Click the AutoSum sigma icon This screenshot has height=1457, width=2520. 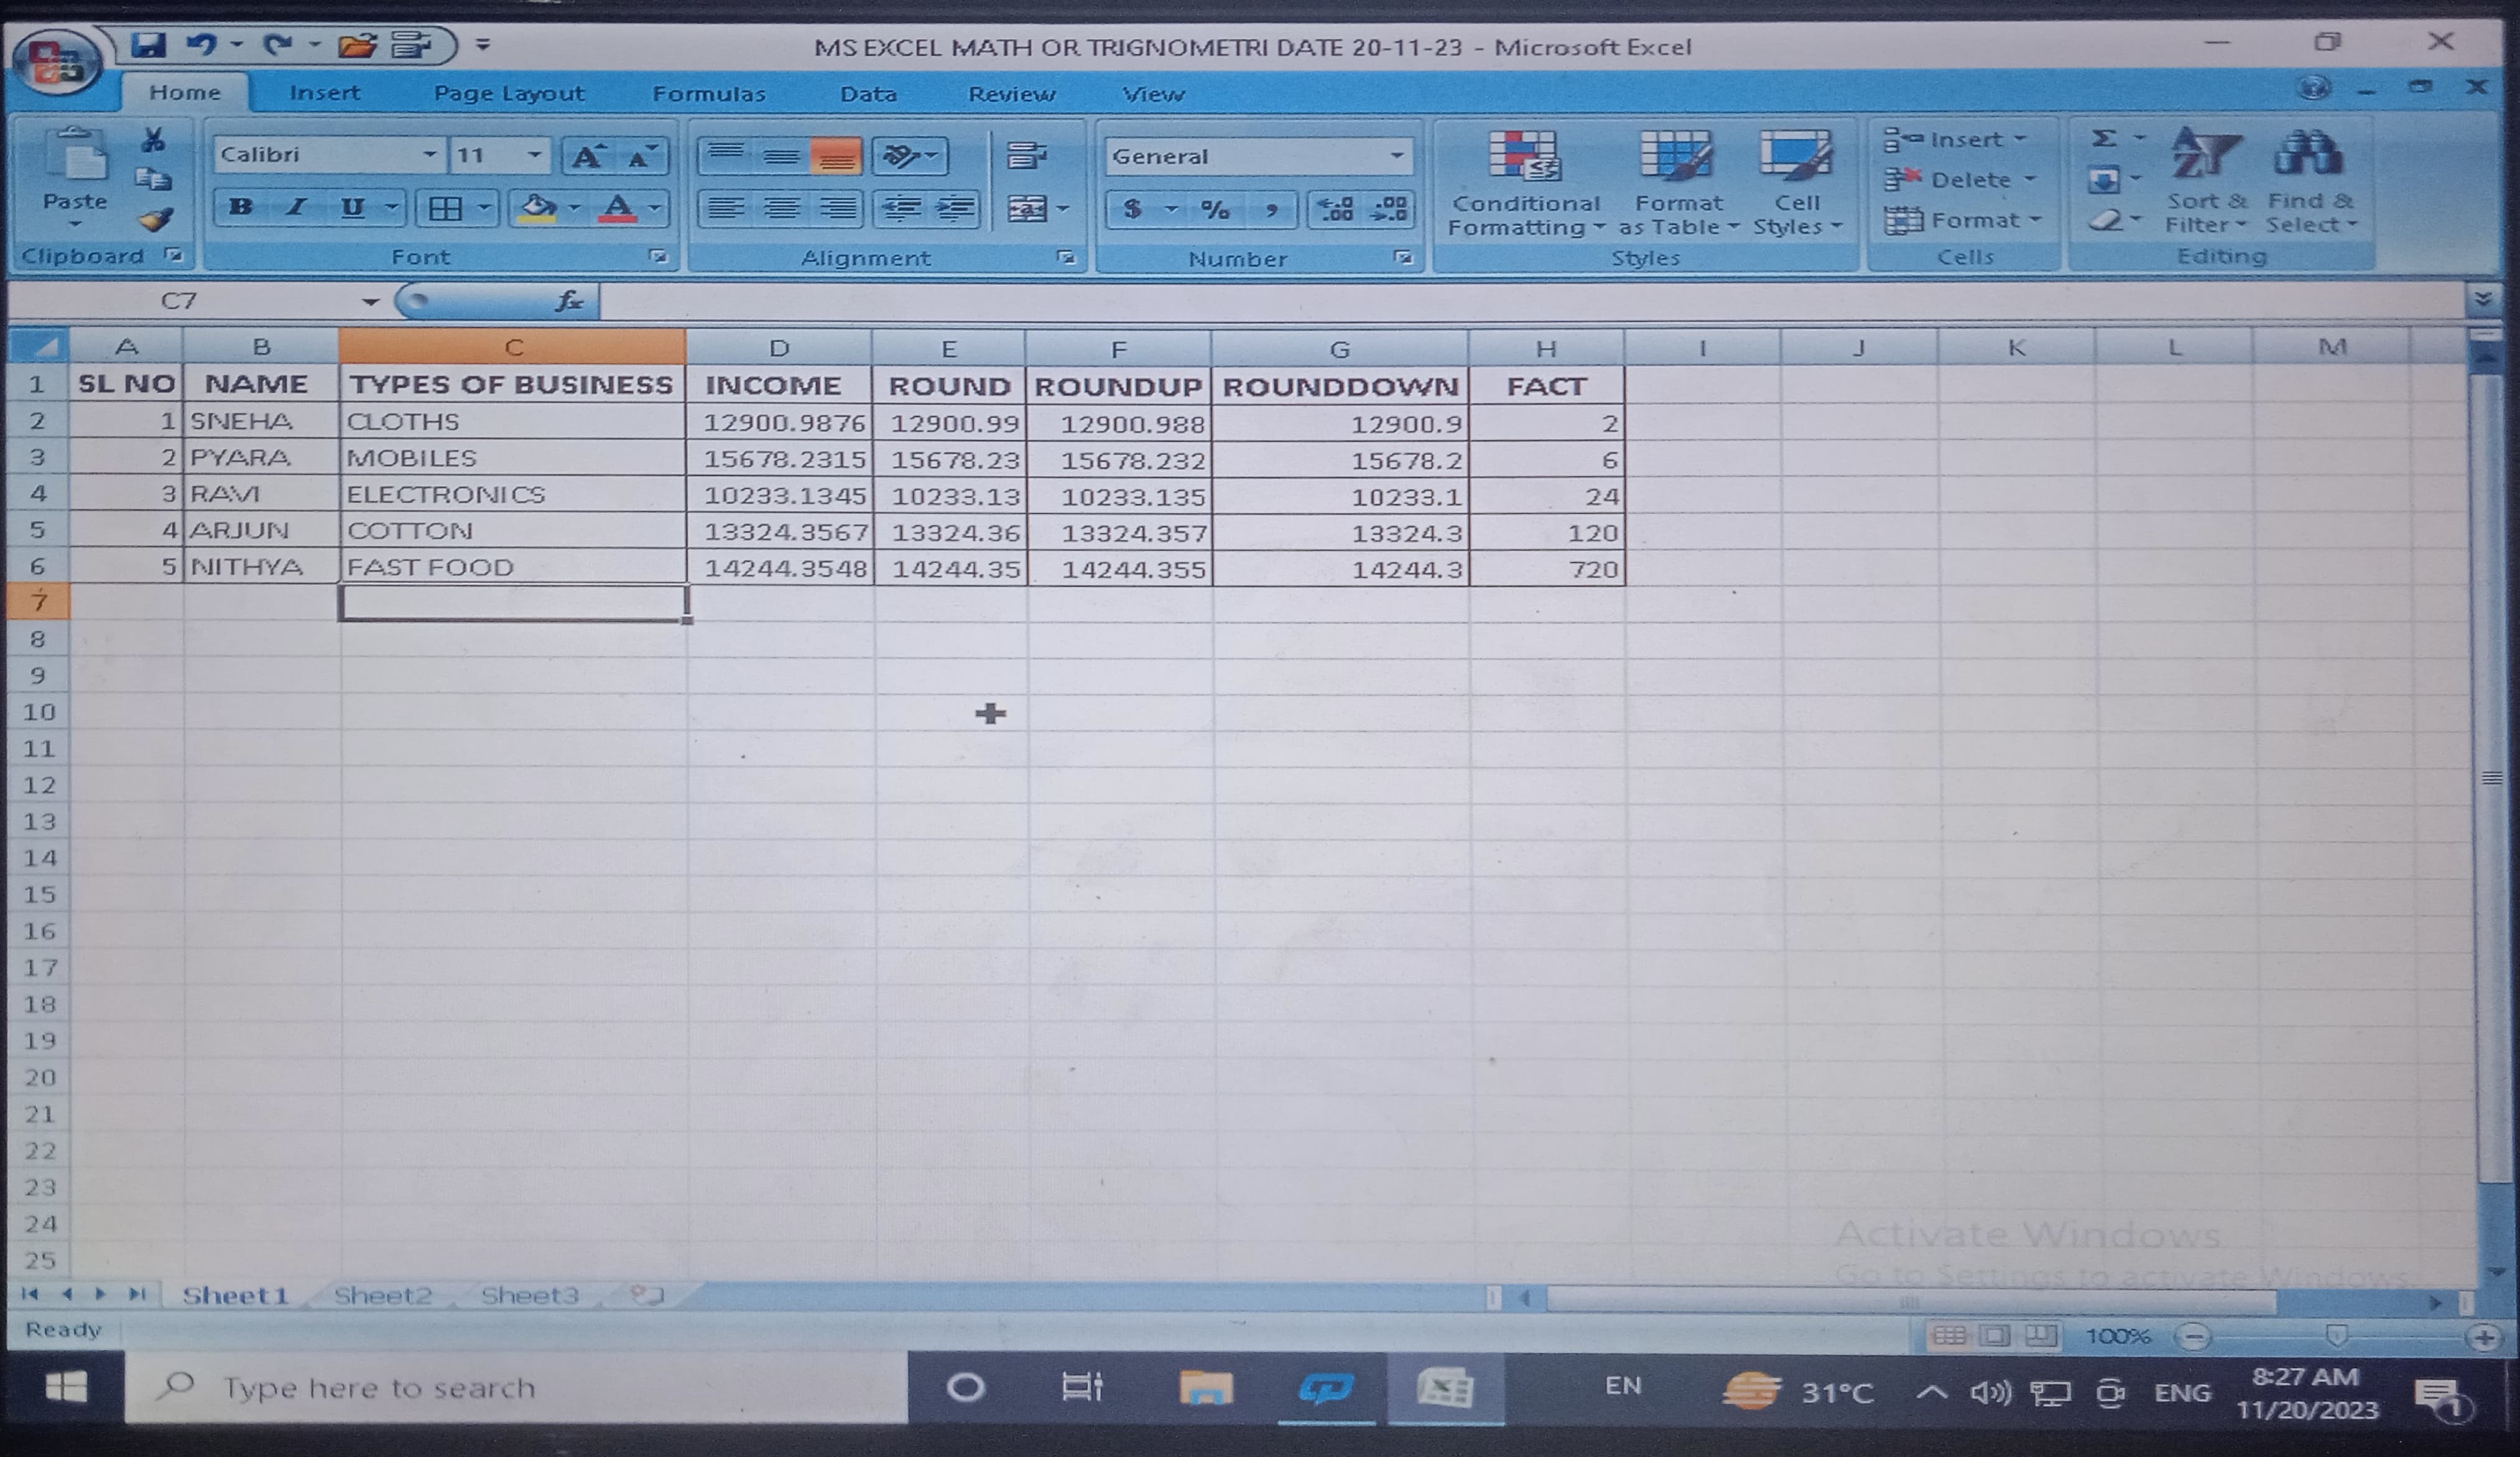(2103, 139)
